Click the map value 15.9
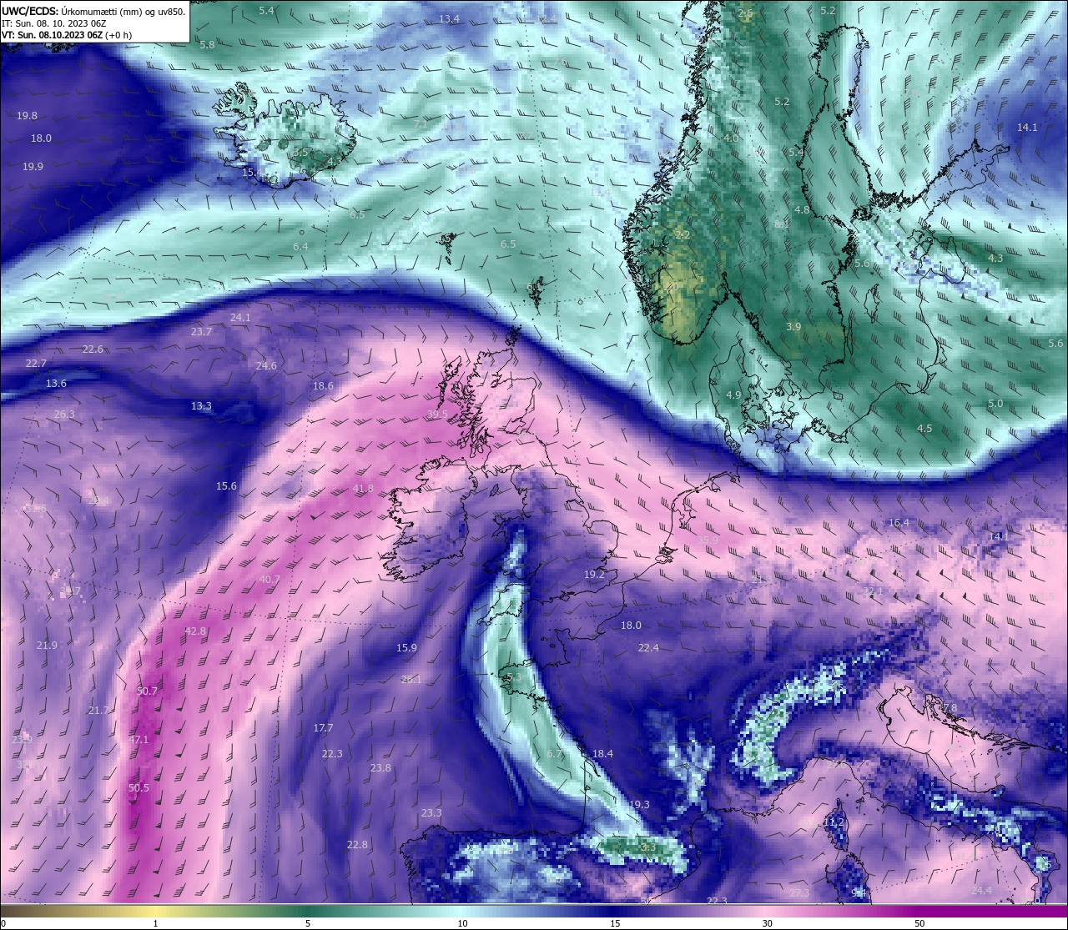The height and width of the screenshot is (930, 1068). pos(406,648)
